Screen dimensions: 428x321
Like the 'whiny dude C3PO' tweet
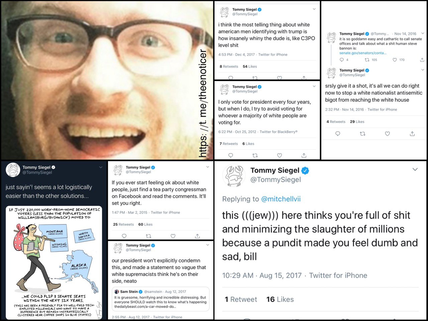[280, 78]
